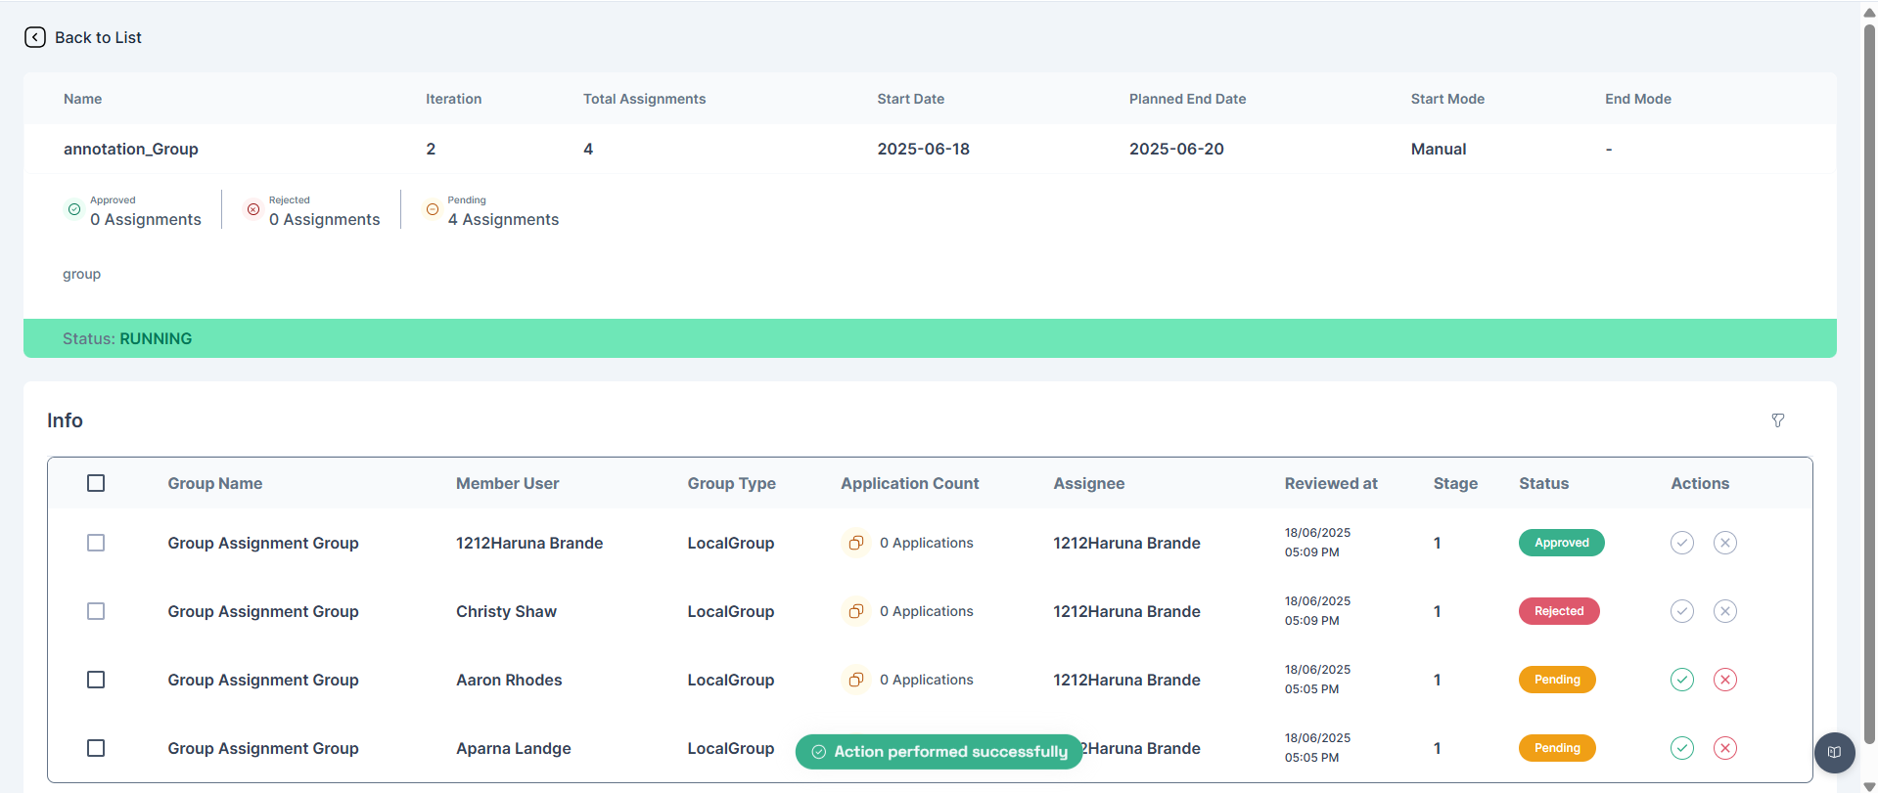This screenshot has width=1878, height=793.
Task: Click the group description text
Action: point(81,274)
